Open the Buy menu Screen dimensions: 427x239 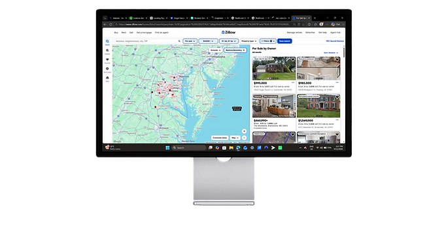click(x=116, y=33)
